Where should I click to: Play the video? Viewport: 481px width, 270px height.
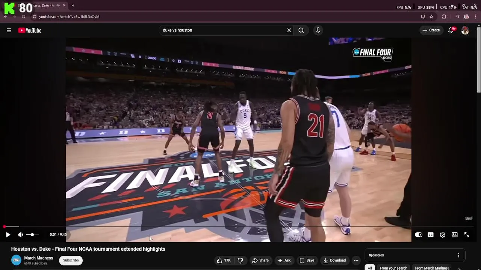click(x=8, y=235)
